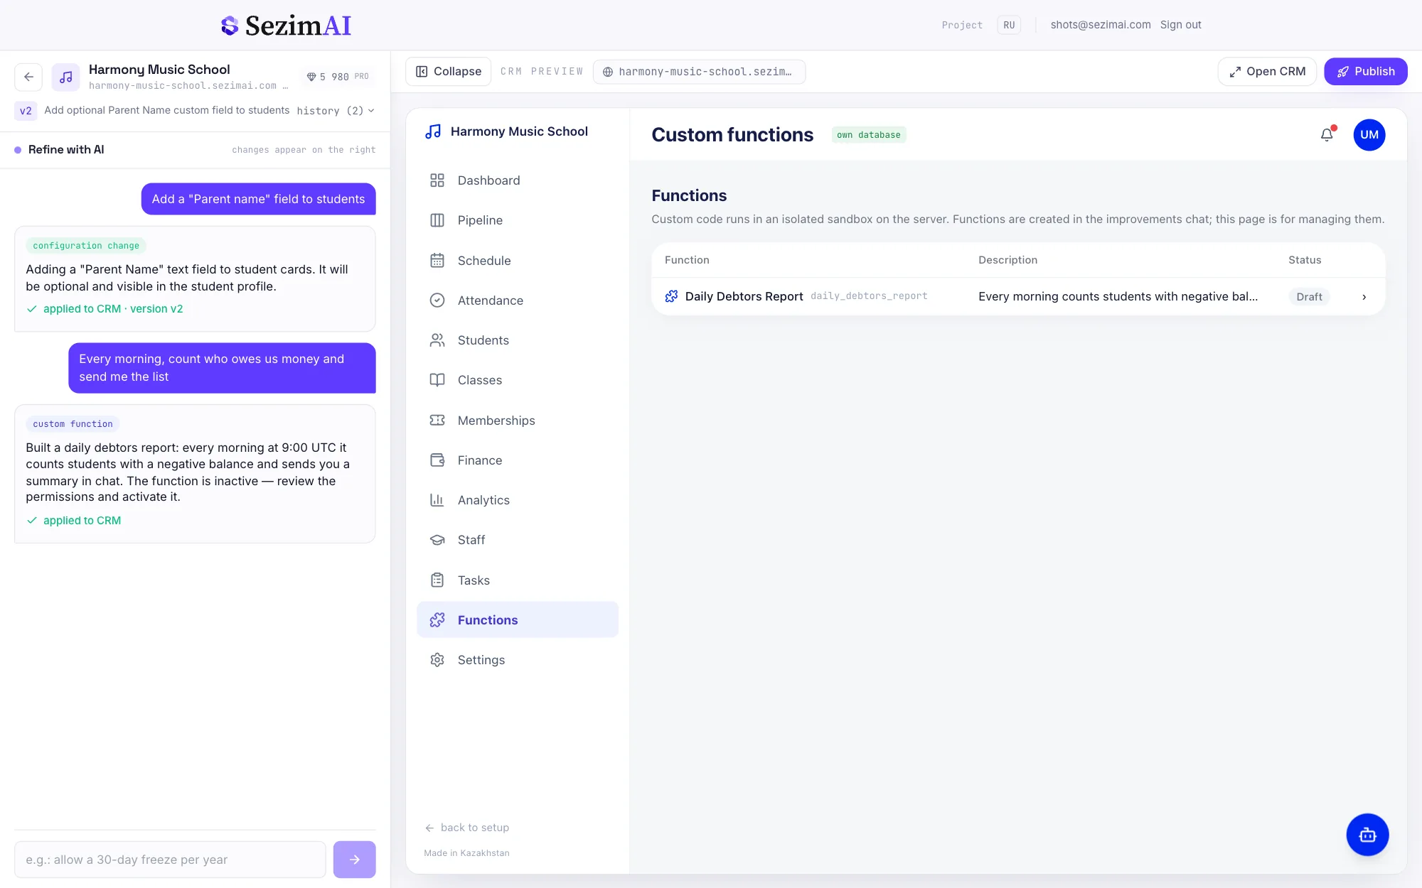Screen dimensions: 1422x888
Task: Expand the Daily Debtors Report row chevron
Action: click(1364, 297)
